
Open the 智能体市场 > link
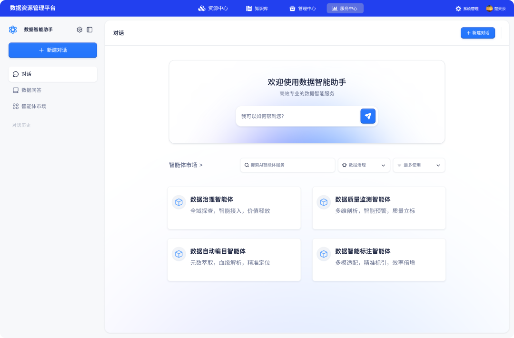[186, 165]
